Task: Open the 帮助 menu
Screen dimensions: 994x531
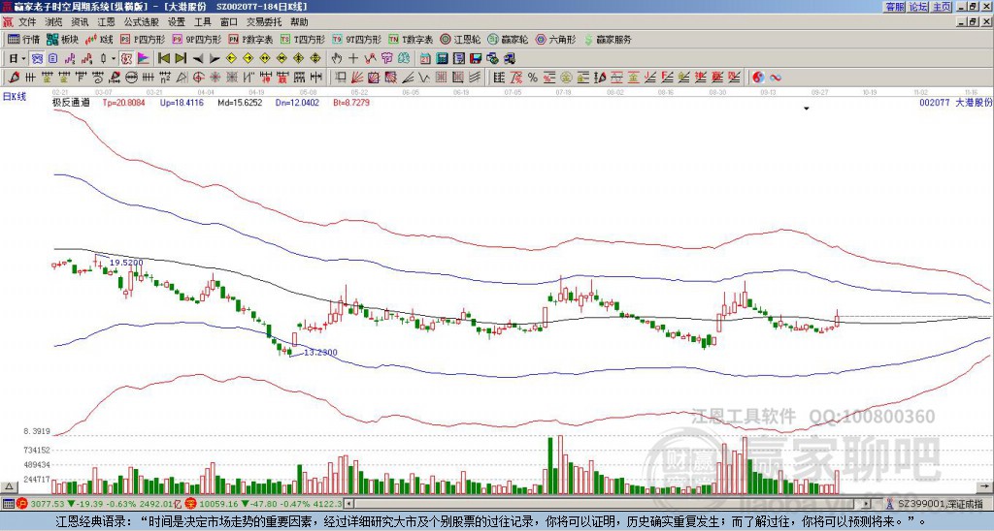Action: click(299, 22)
